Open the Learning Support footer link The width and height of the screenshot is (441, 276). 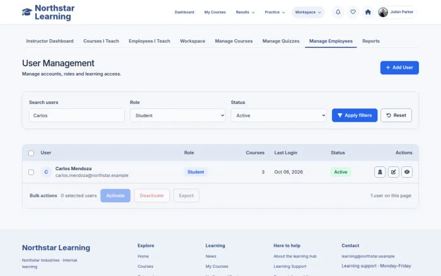[x=290, y=267]
